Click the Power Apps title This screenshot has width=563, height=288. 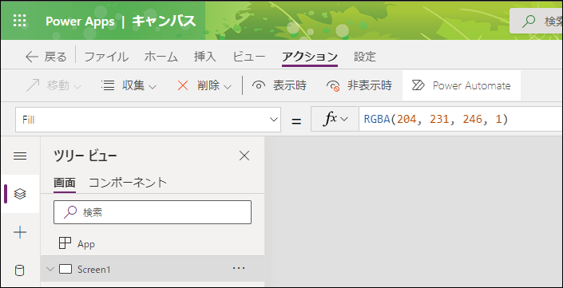click(x=80, y=22)
